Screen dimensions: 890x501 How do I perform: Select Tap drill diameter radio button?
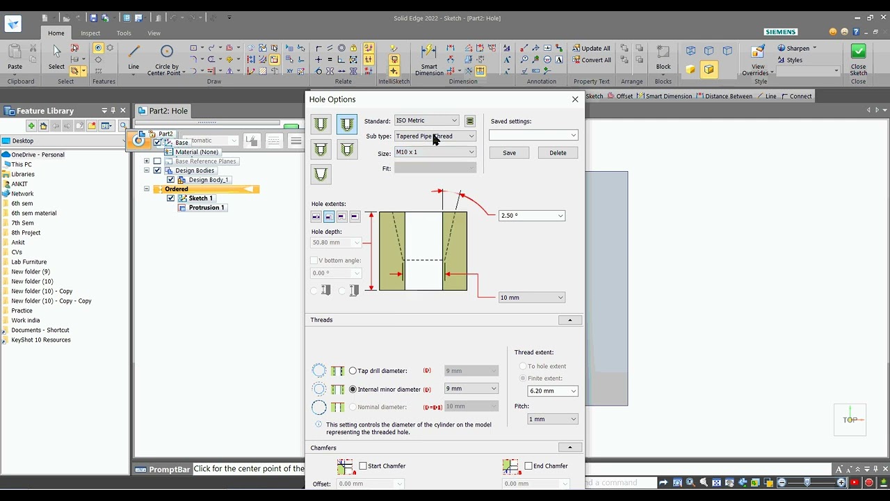[353, 371]
